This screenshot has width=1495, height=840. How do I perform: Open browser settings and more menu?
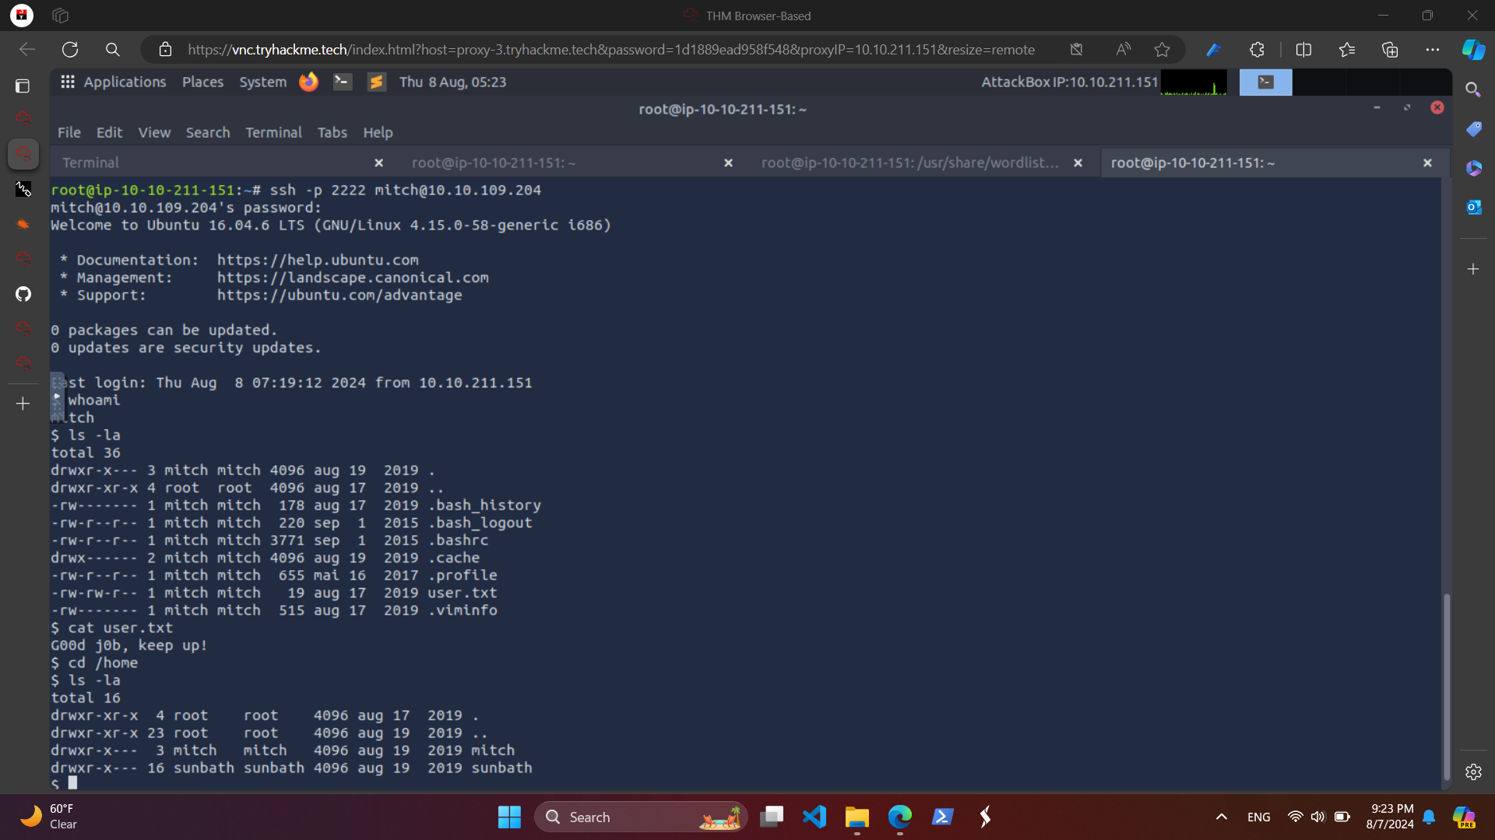coord(1433,50)
